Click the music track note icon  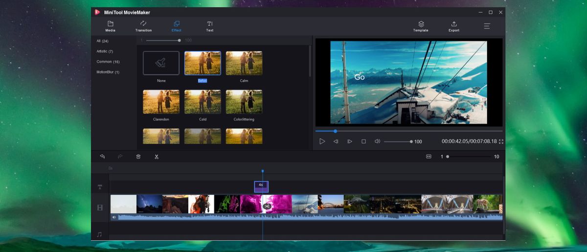tap(99, 234)
